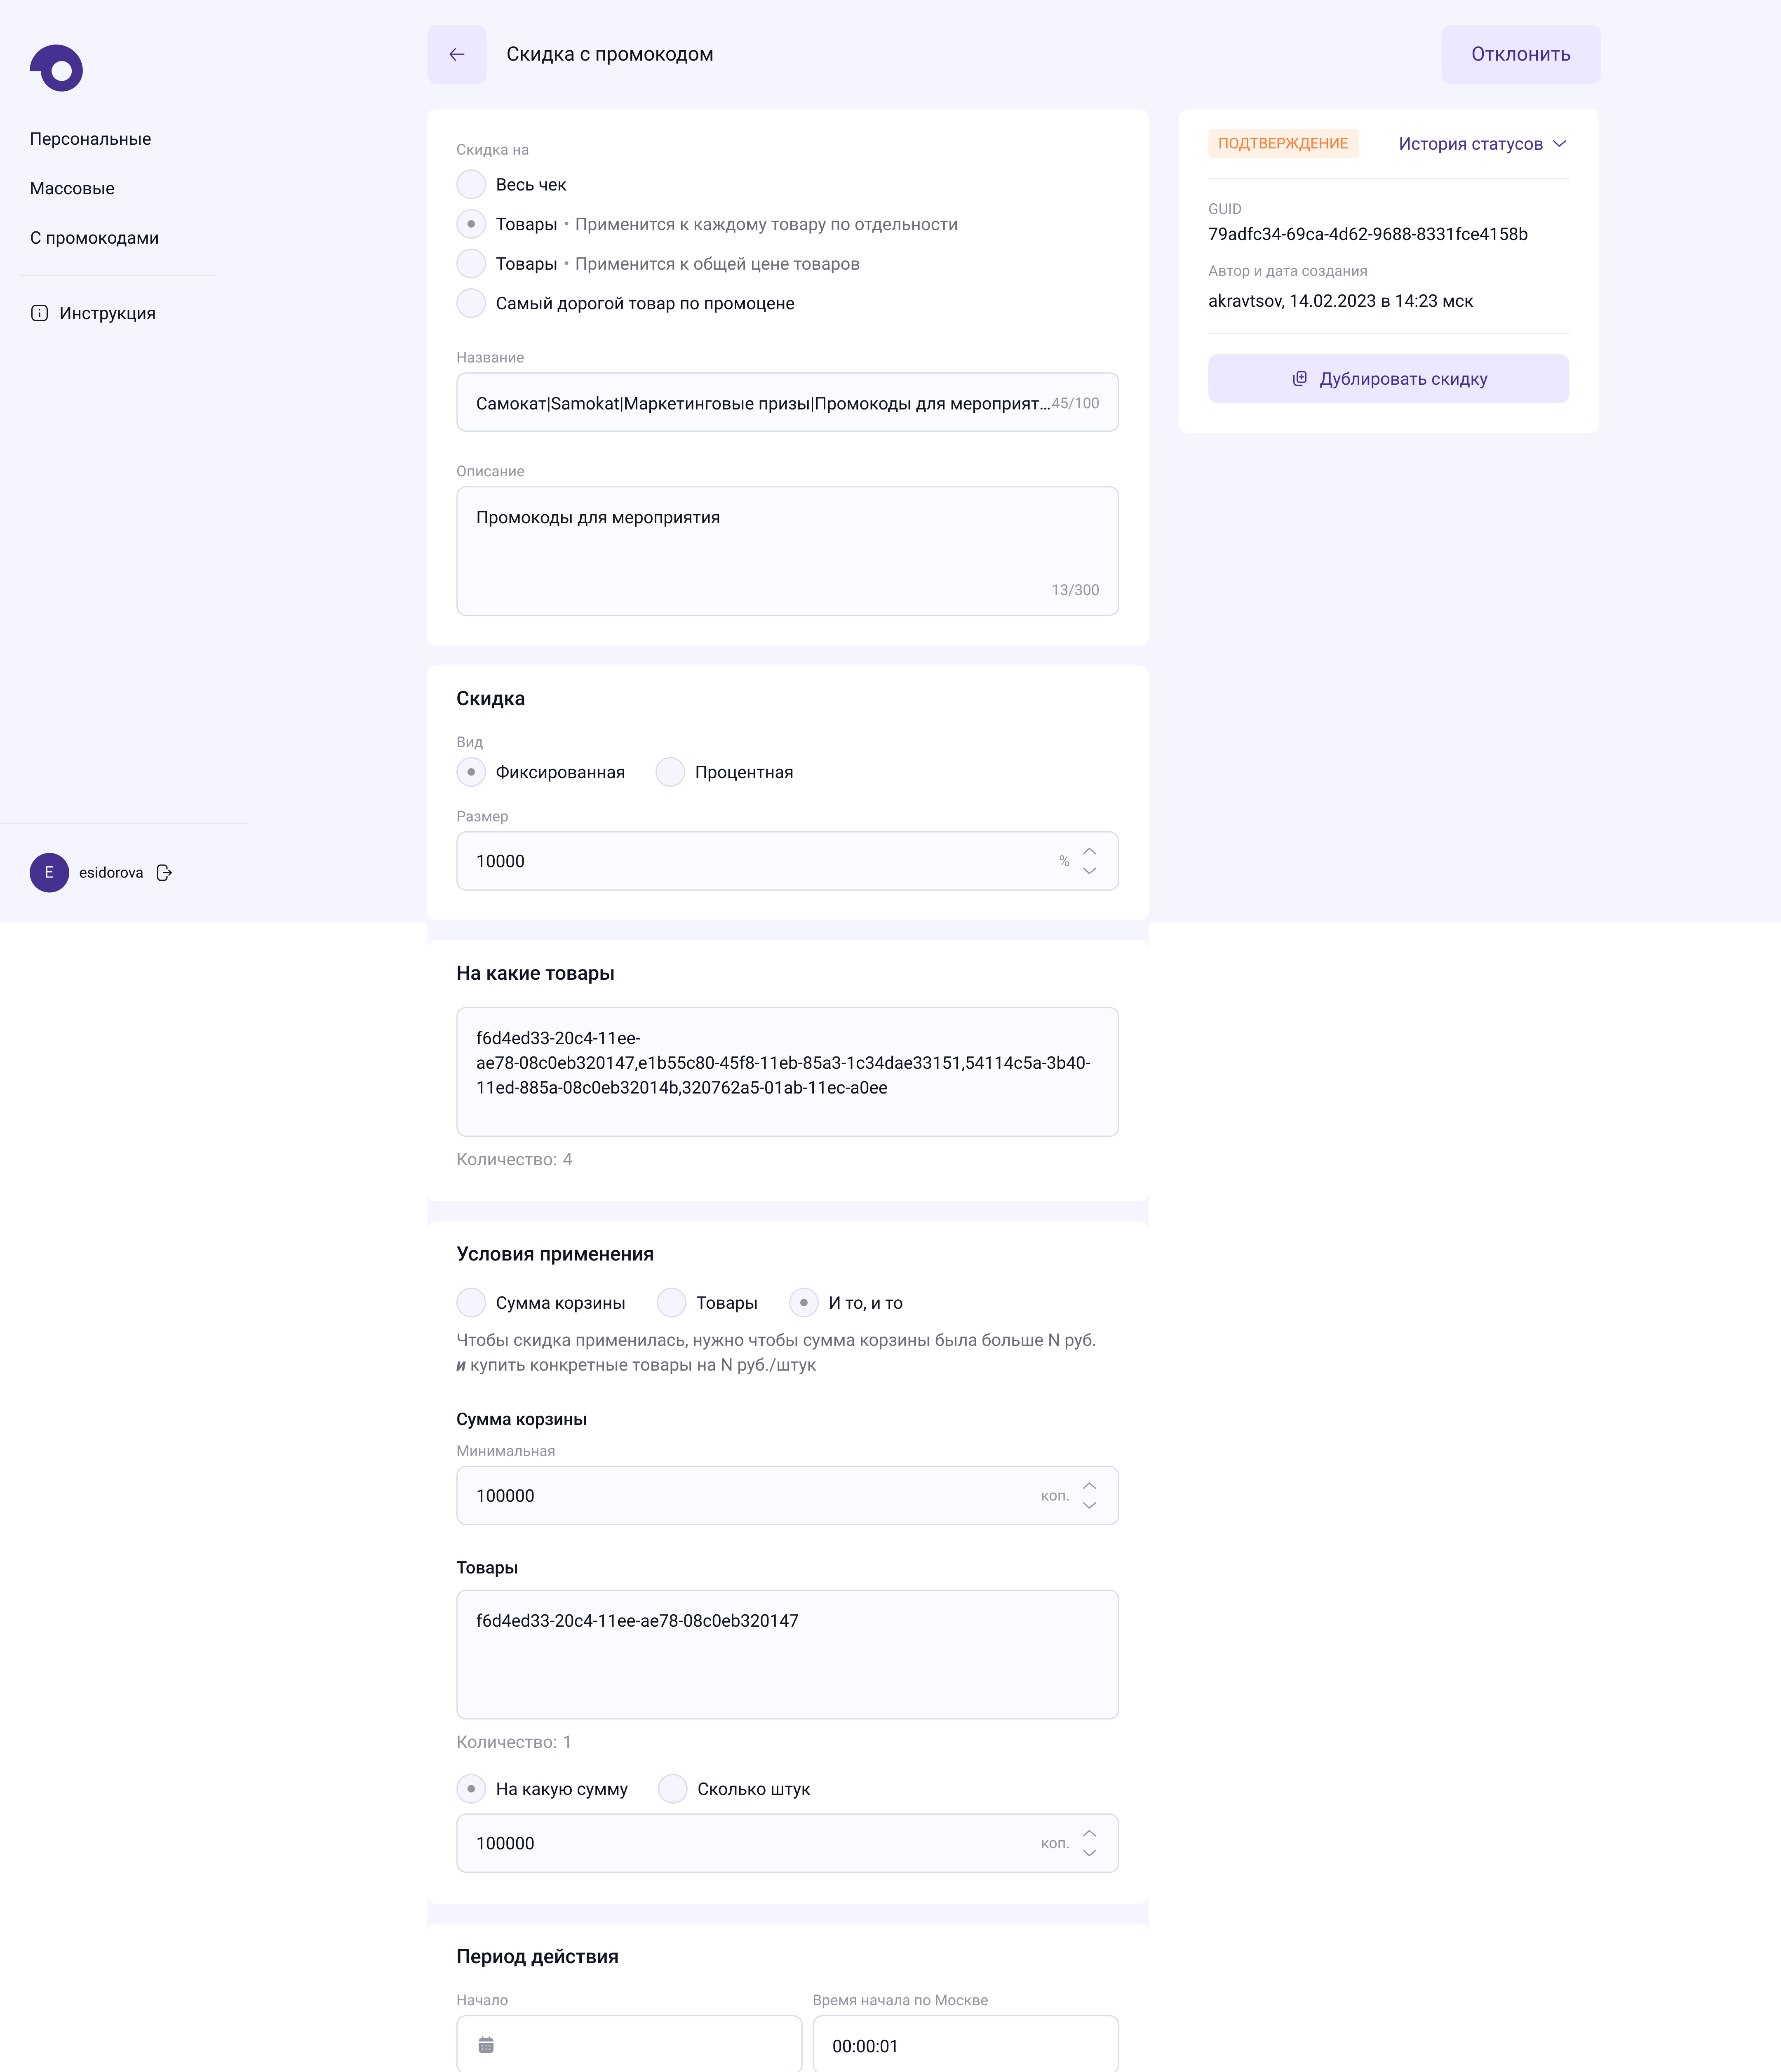Click the Инструкция info icon
The width and height of the screenshot is (1781, 2072).
pyautogui.click(x=39, y=313)
